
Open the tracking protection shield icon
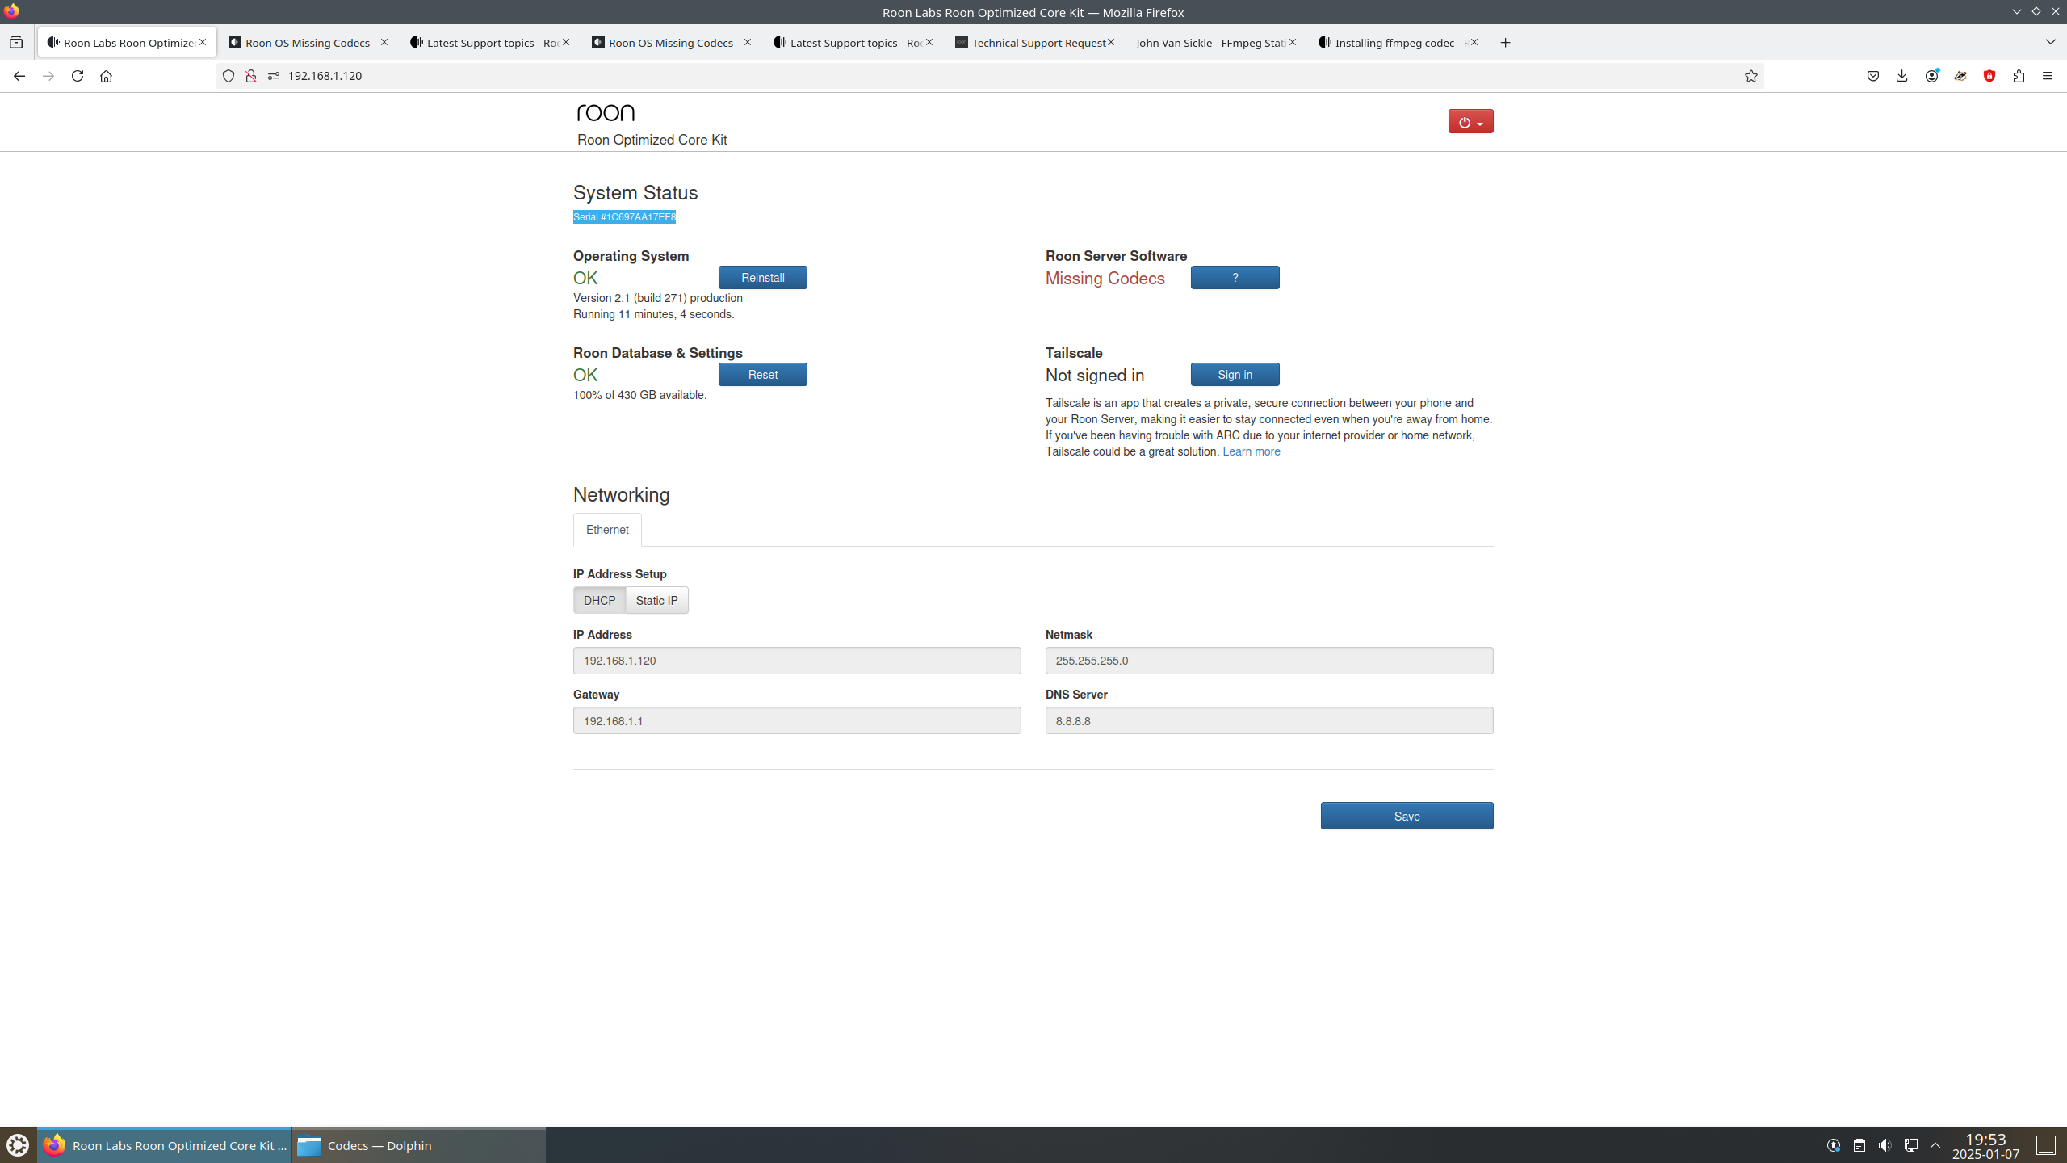[229, 76]
